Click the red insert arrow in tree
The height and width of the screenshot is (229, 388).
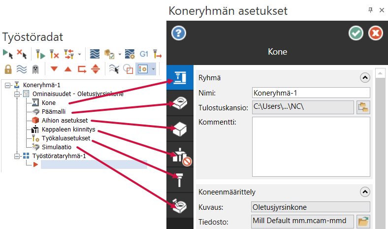tap(35, 164)
